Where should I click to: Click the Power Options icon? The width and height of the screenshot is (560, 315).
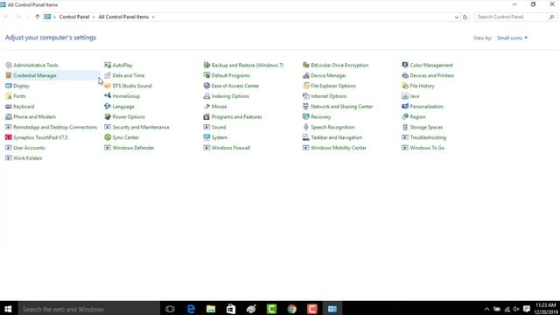tap(108, 116)
